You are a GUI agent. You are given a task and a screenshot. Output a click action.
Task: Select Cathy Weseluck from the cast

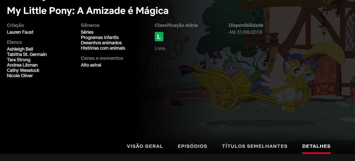point(23,70)
